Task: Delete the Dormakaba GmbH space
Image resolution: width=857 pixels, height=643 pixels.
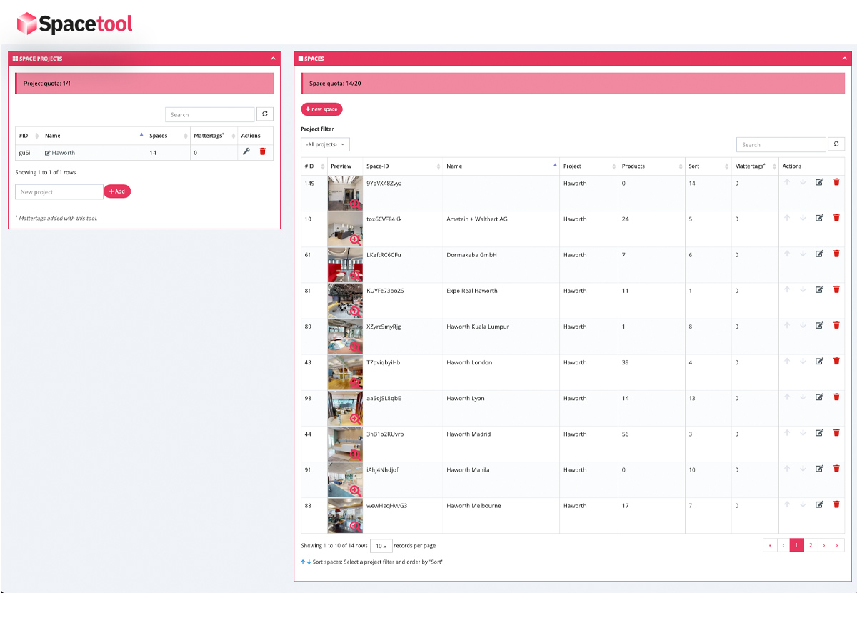Action: tap(836, 254)
